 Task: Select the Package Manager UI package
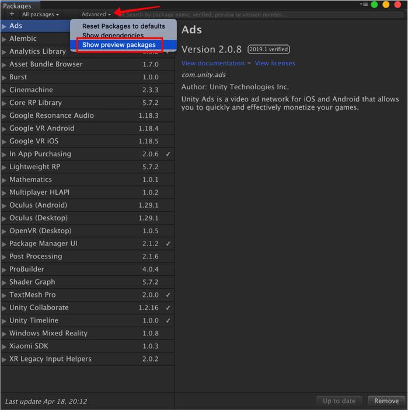pyautogui.click(x=88, y=244)
